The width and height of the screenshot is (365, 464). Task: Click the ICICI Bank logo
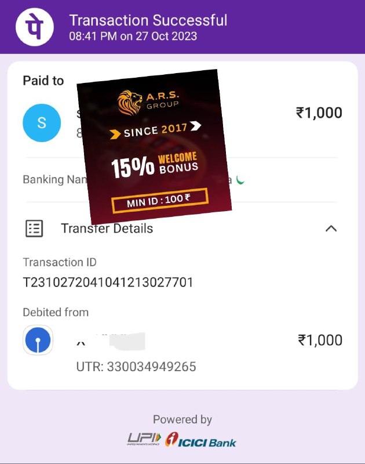point(200,440)
